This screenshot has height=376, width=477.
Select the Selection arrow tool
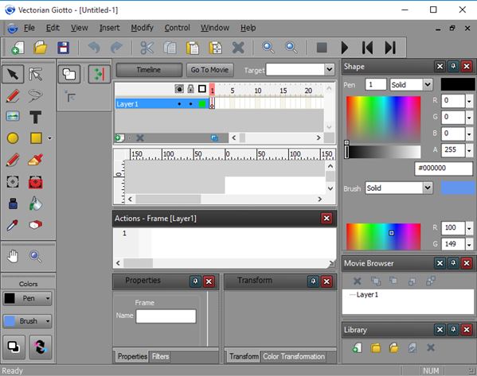pos(13,74)
